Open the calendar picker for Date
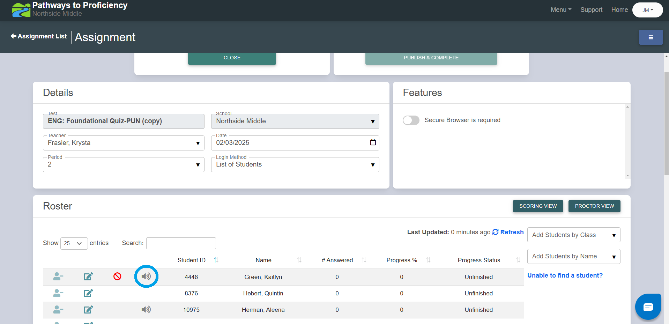 pyautogui.click(x=373, y=142)
